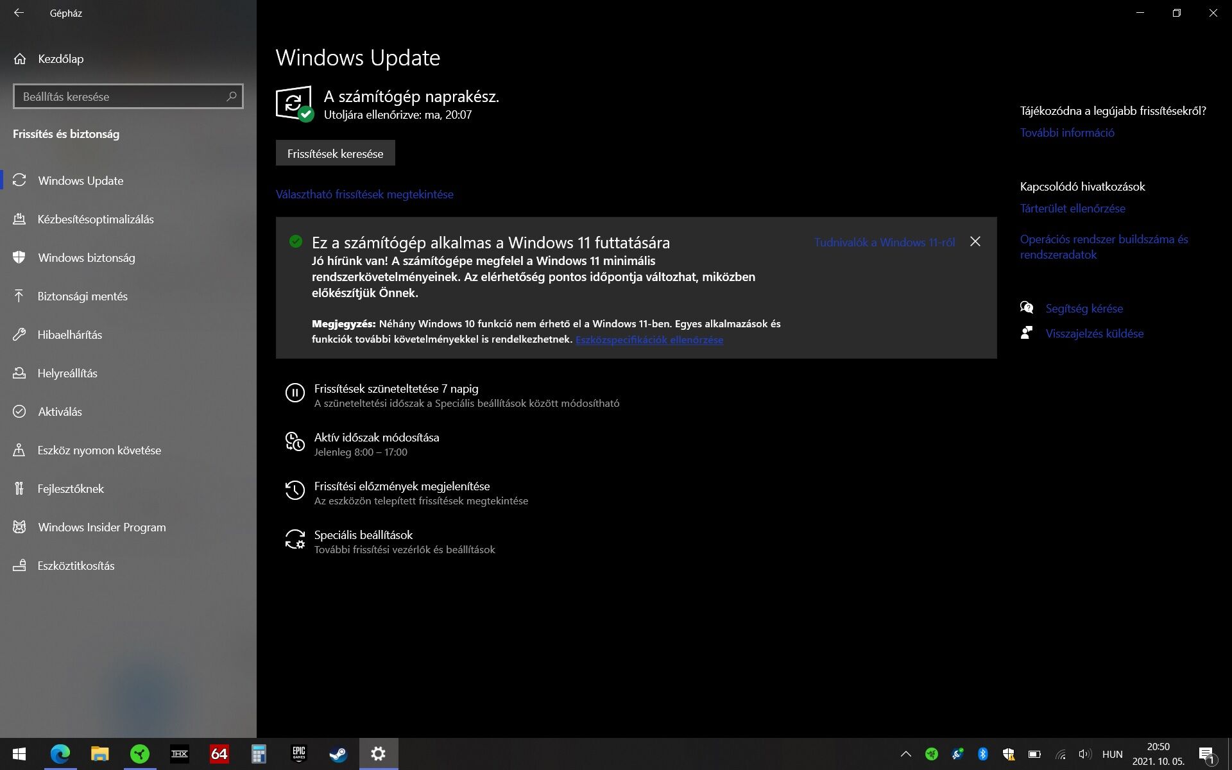Image resolution: width=1232 pixels, height=770 pixels.
Task: Click Bluetooth tray icon
Action: 983,754
